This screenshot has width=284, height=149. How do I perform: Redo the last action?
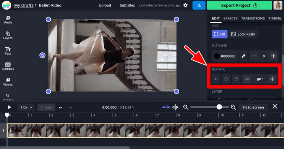70,107
